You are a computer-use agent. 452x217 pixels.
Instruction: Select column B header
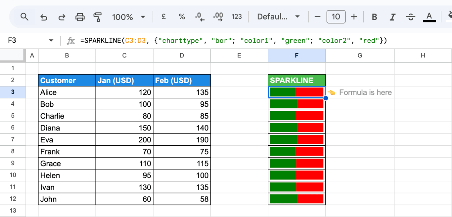[x=67, y=55]
